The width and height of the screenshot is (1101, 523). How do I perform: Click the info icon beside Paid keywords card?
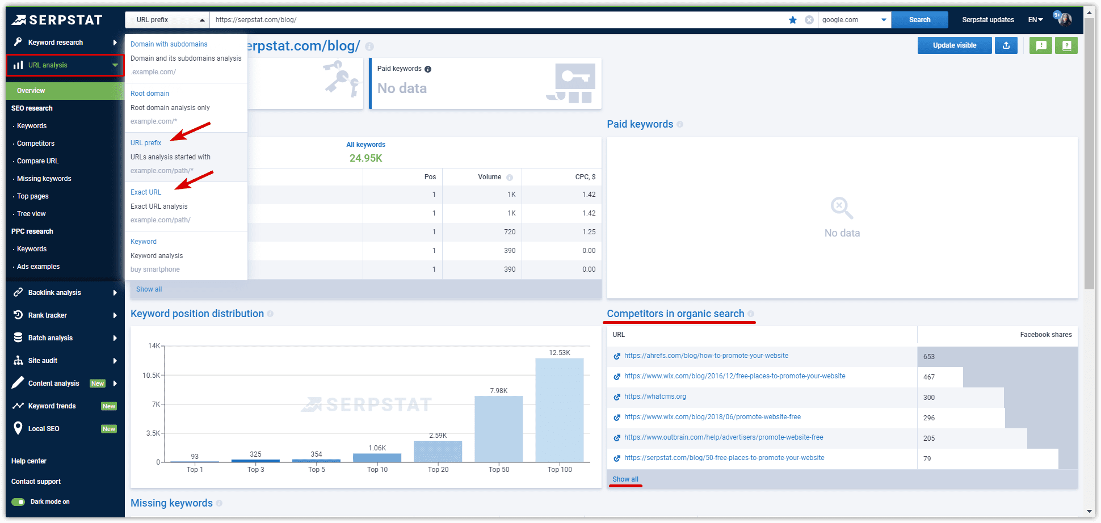tap(428, 69)
